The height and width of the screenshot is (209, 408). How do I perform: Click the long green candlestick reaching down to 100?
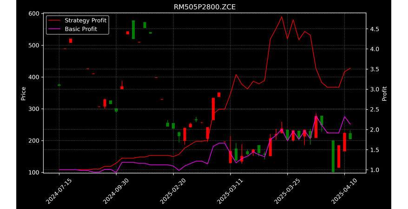[333, 156]
